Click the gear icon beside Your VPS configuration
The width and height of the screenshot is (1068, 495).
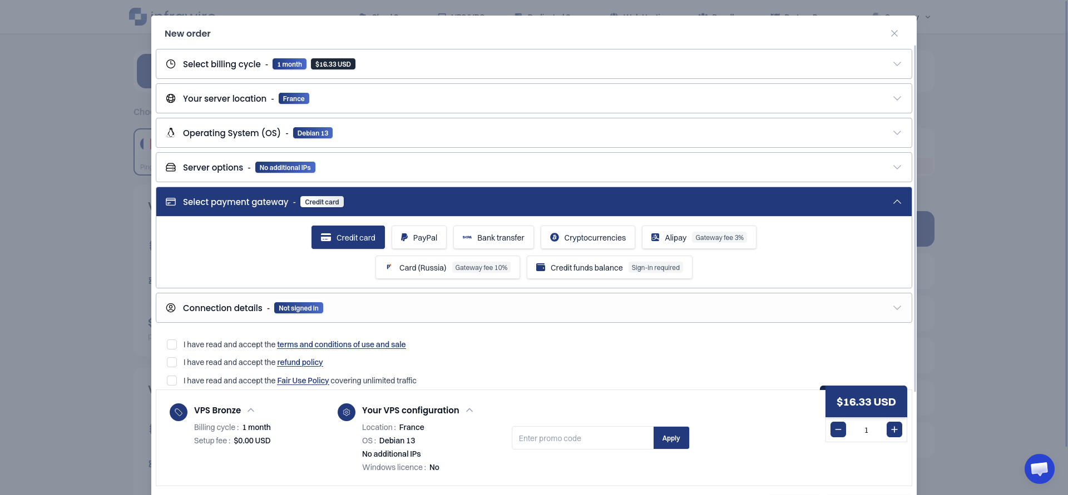click(x=347, y=412)
